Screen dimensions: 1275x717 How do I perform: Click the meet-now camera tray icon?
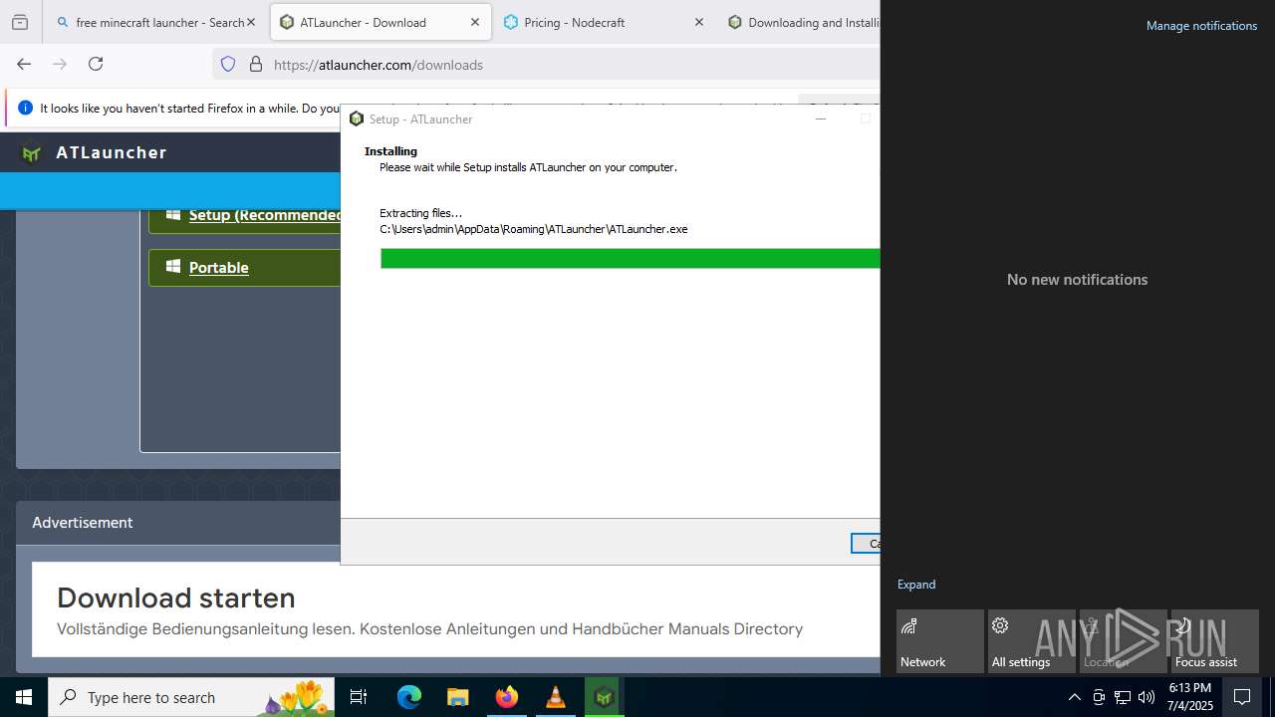point(1099,697)
